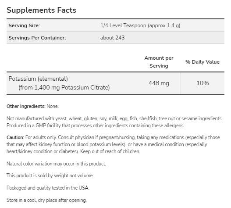231x208 pixels.
Task: Click the Natural color variation line
Action: pos(56,164)
